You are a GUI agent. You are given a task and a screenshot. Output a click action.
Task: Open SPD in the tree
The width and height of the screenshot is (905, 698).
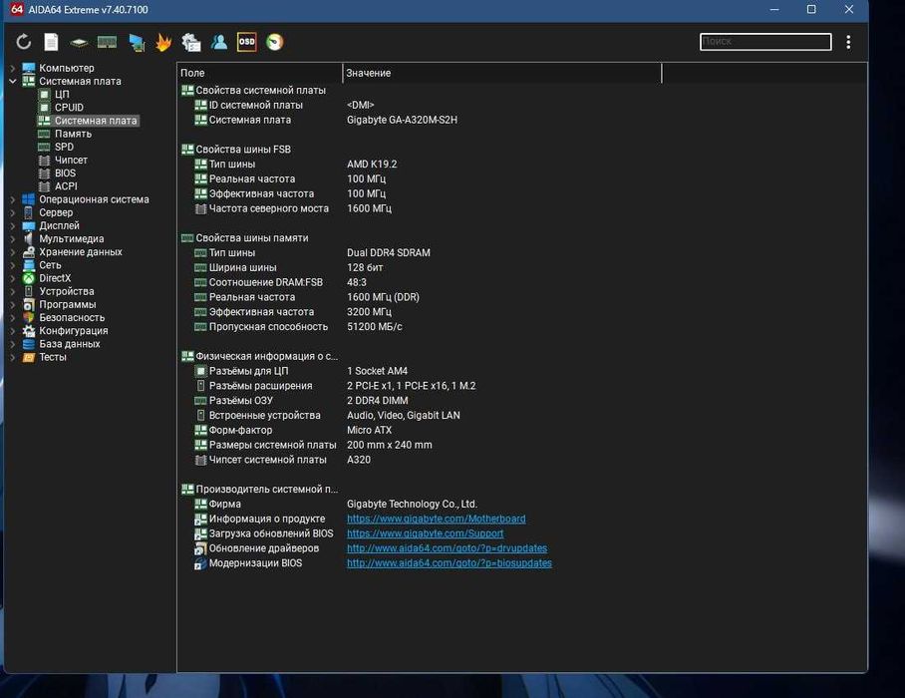pyautogui.click(x=64, y=147)
